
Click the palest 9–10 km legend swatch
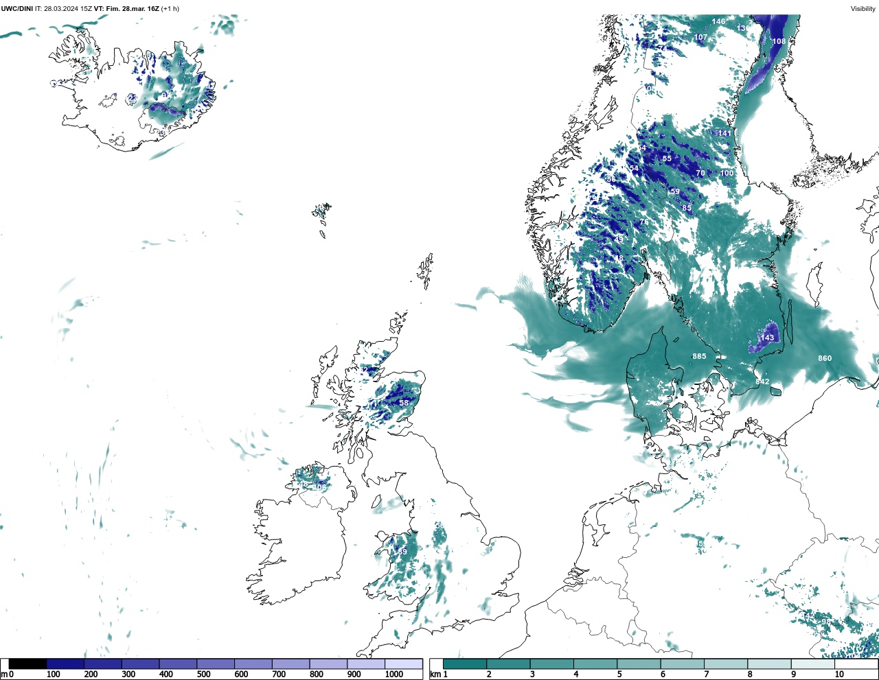pyautogui.click(x=812, y=664)
